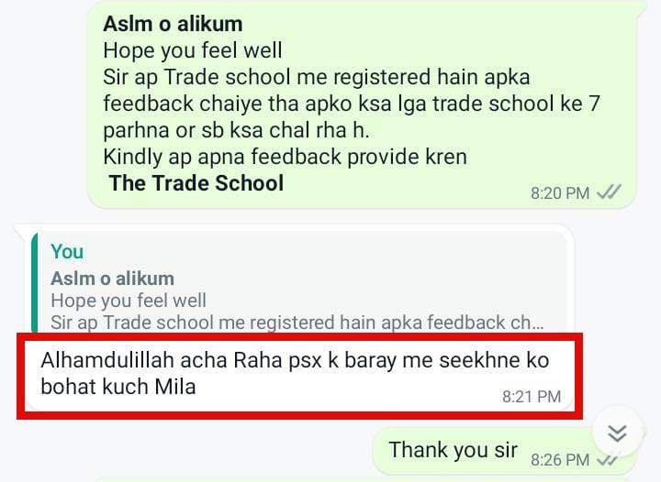Select the 'Thank you sir' message bubble
Screen dimensions: 661x482
pyautogui.click(x=504, y=452)
